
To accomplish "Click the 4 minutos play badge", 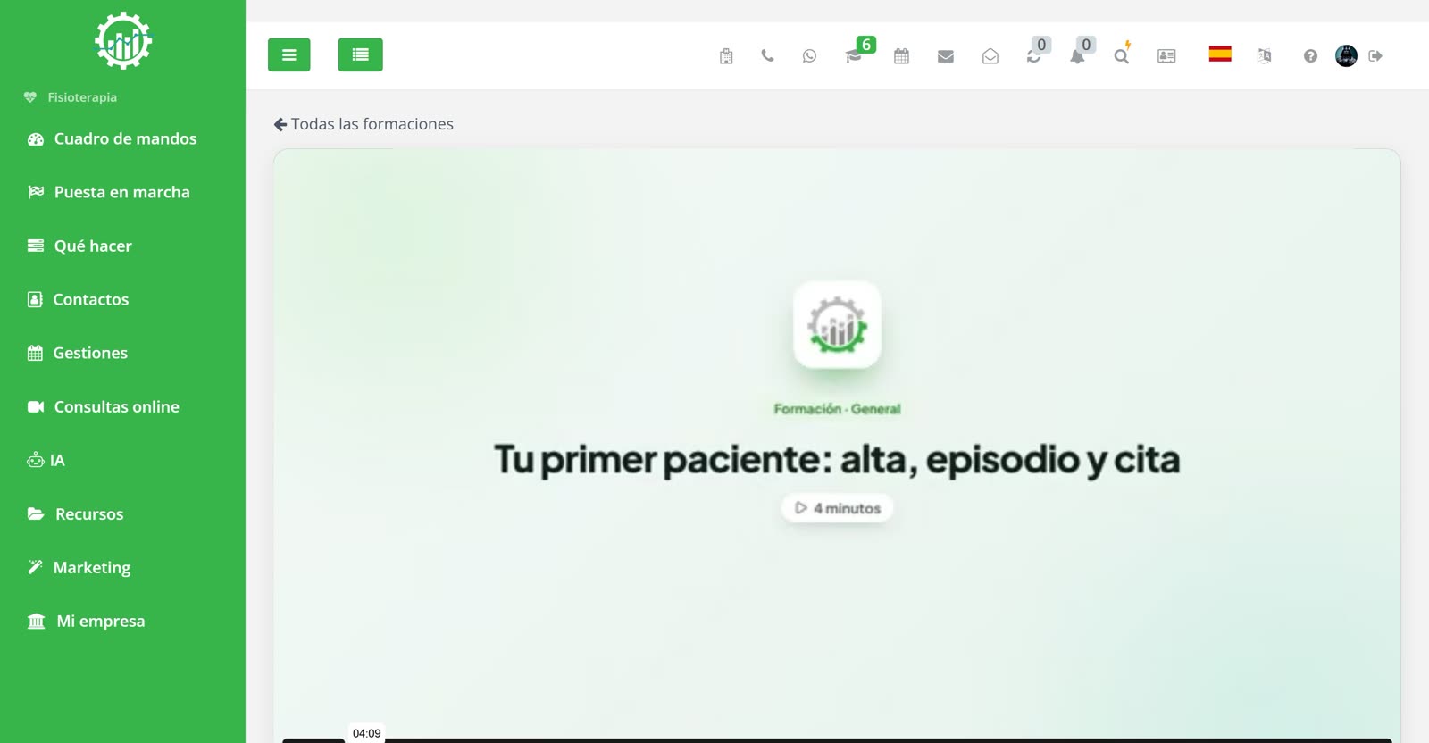I will click(837, 508).
